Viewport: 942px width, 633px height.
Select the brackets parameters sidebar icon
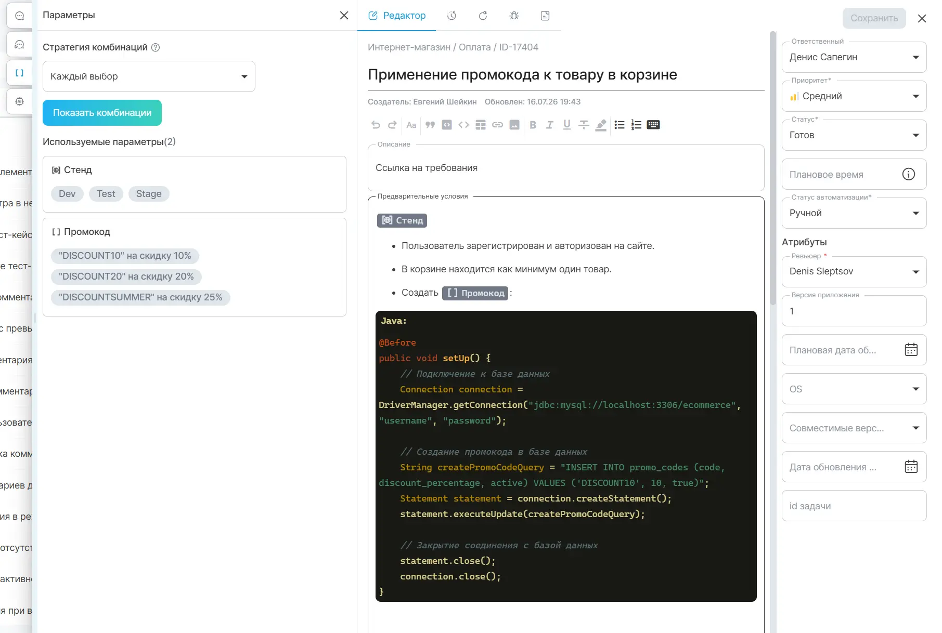pos(19,73)
